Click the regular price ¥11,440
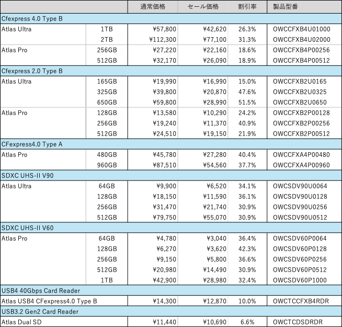The width and height of the screenshot is (342, 327). (164, 322)
